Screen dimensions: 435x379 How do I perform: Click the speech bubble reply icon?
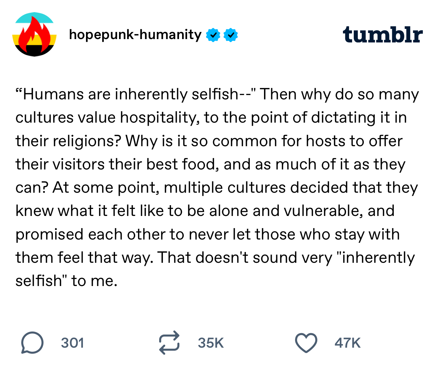[32, 343]
